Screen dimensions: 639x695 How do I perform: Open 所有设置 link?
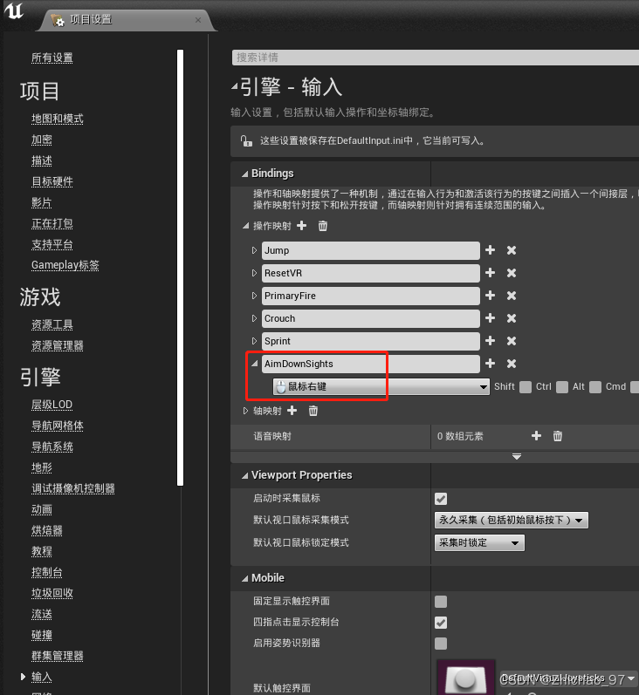pos(52,58)
